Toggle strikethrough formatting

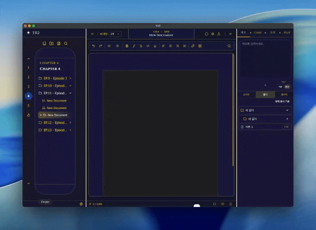141,46
